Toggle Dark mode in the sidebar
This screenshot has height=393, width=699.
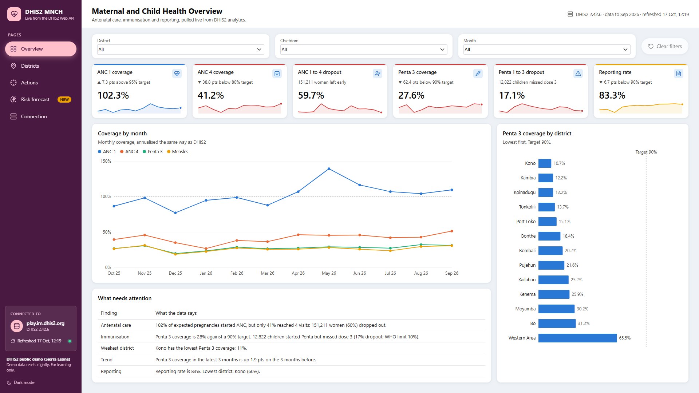pos(21,382)
